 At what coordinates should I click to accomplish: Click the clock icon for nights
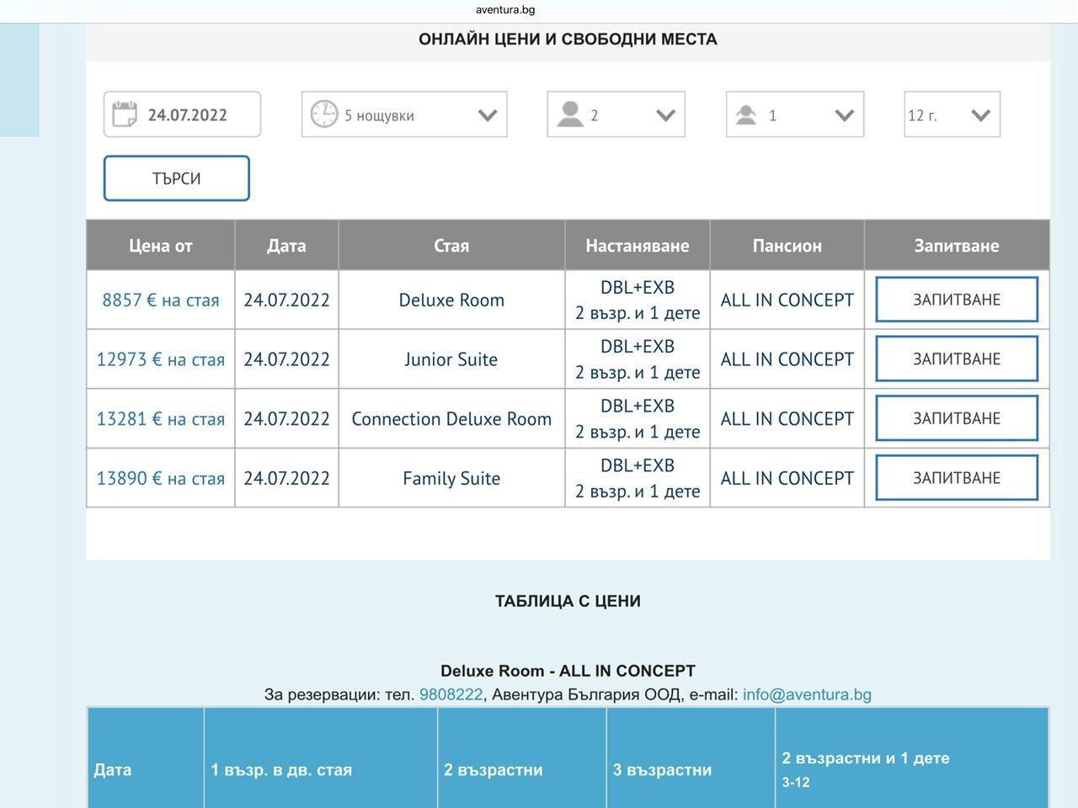pos(323,114)
